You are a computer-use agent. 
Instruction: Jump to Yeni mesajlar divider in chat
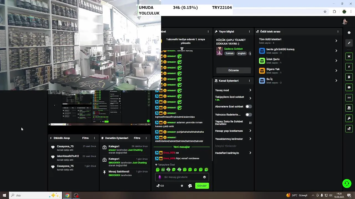(x=182, y=147)
